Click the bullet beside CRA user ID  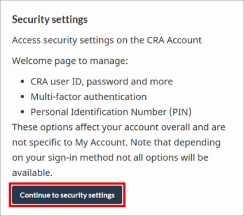(22, 82)
